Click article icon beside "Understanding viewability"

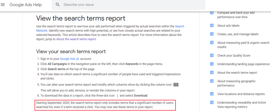click(212, 102)
